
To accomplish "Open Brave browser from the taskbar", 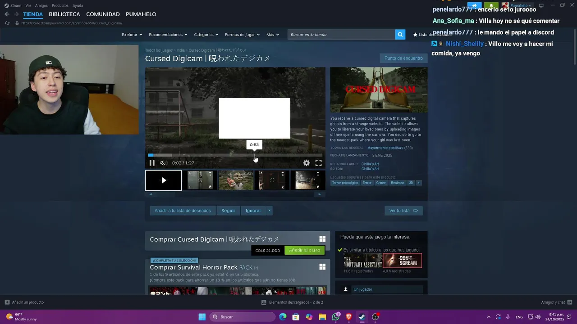I will pos(349,317).
